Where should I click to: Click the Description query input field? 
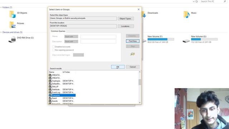pos(98,42)
